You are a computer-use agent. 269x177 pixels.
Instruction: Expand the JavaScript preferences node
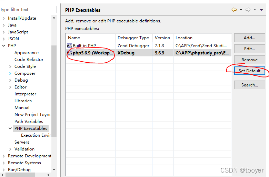(3, 32)
